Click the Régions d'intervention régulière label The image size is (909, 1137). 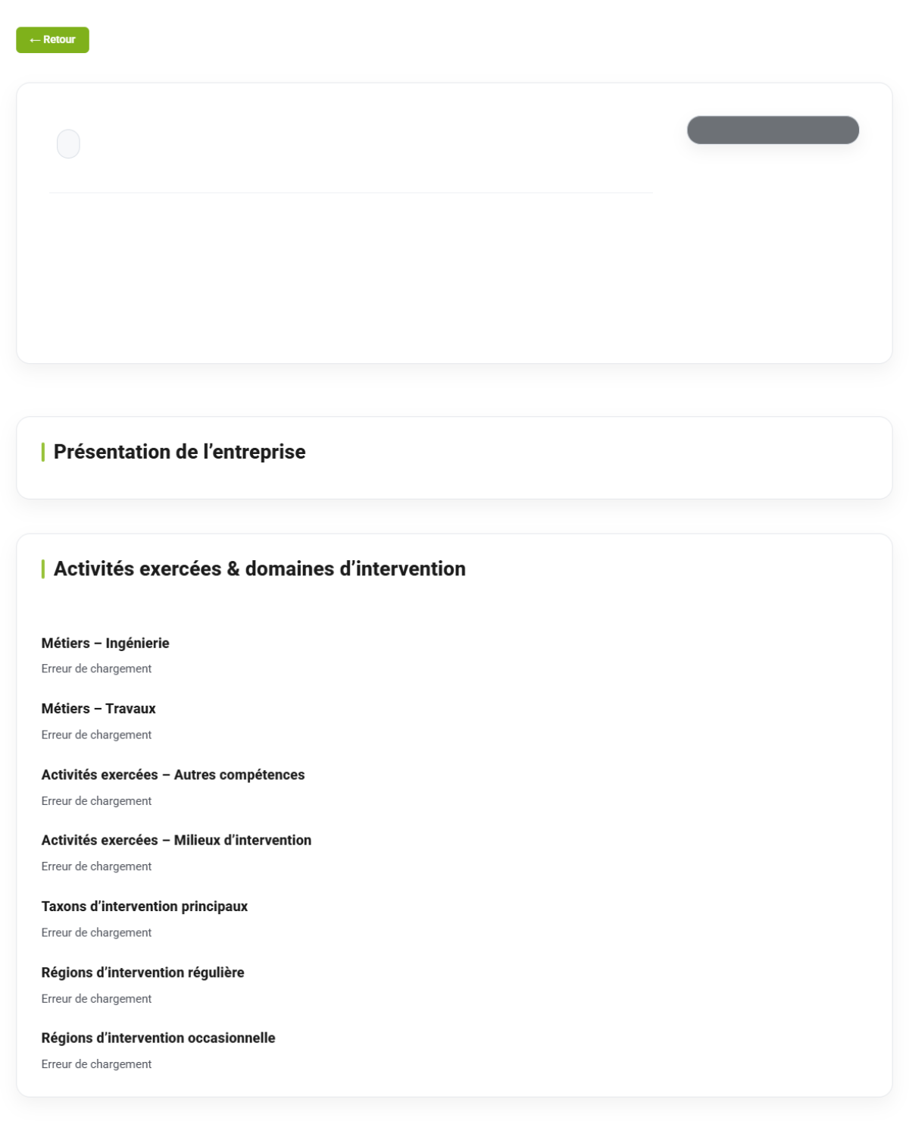pyautogui.click(x=143, y=973)
